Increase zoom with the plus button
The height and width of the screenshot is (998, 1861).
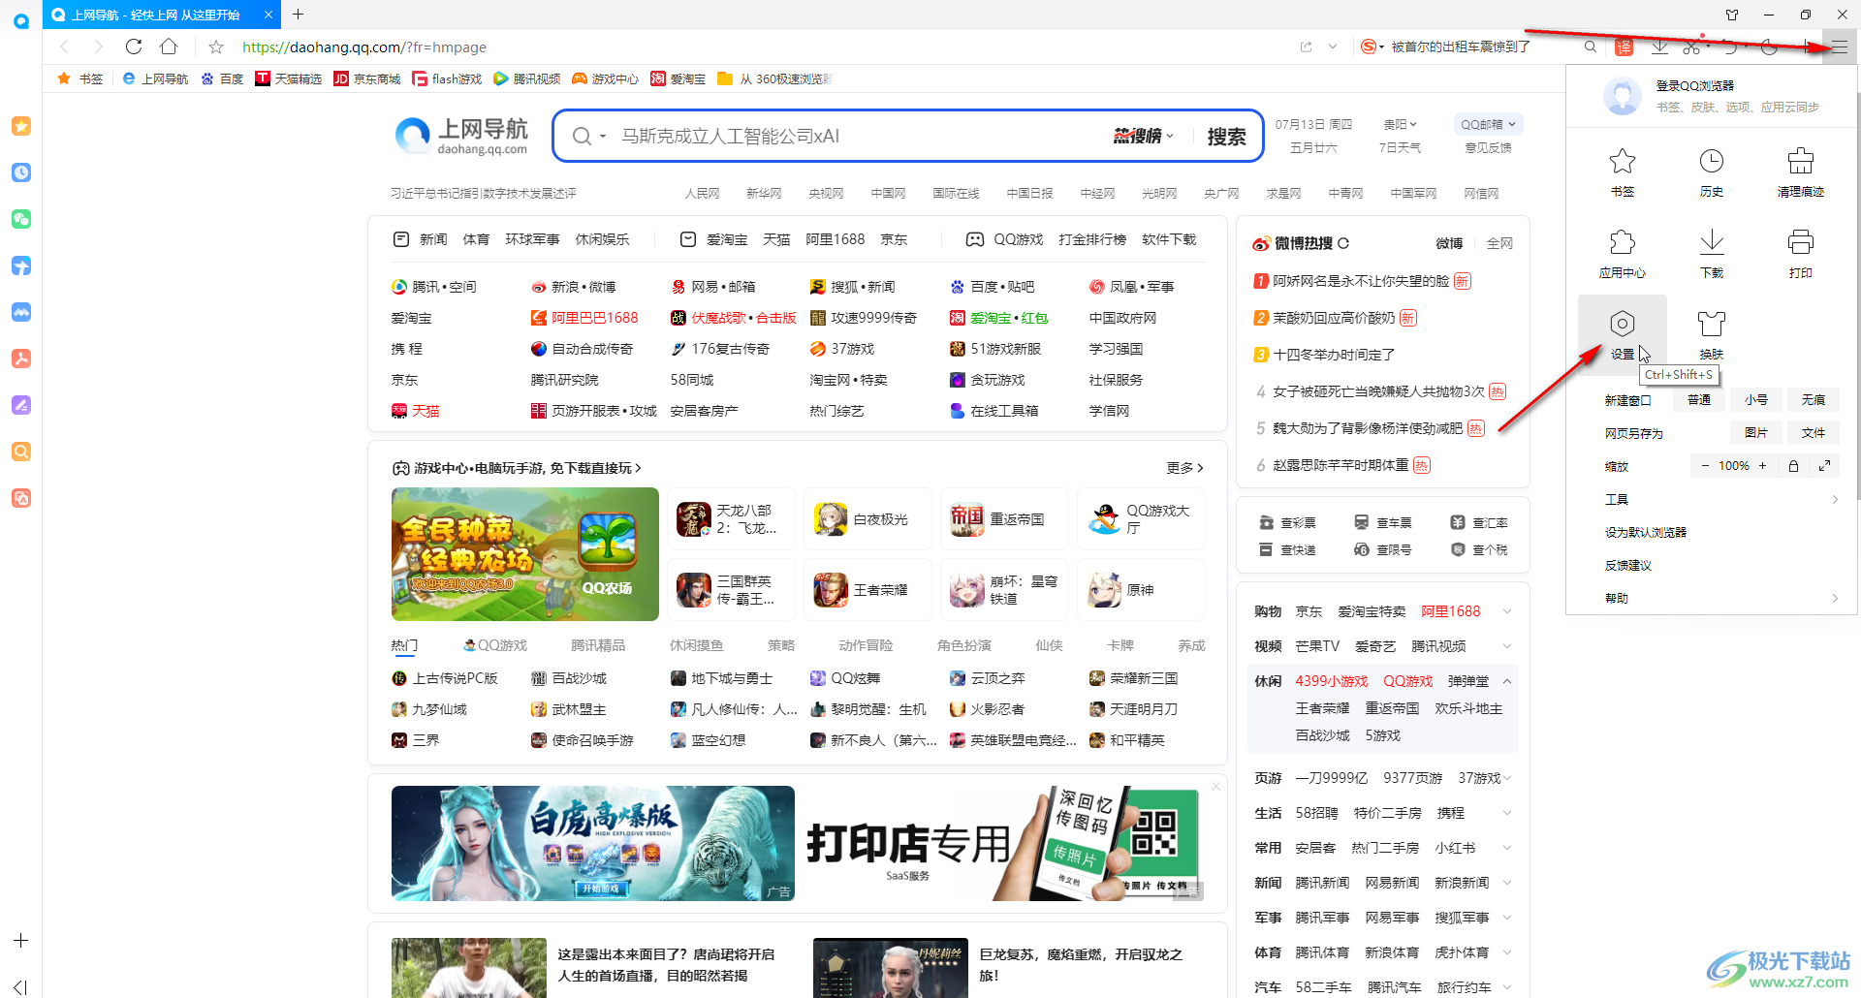point(1763,466)
